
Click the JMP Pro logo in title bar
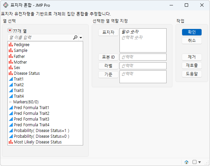[6, 5]
